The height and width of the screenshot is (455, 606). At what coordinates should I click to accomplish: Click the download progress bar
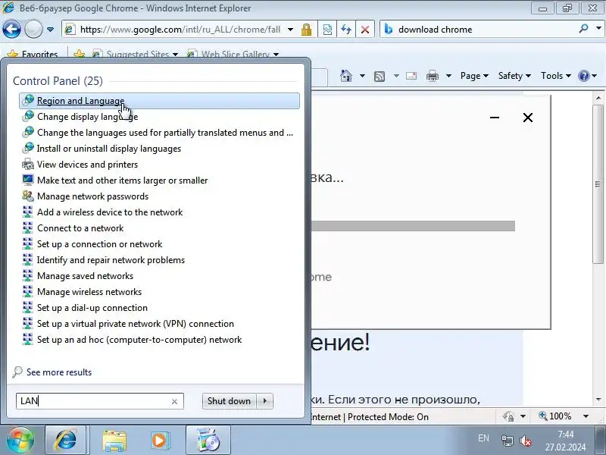point(413,226)
